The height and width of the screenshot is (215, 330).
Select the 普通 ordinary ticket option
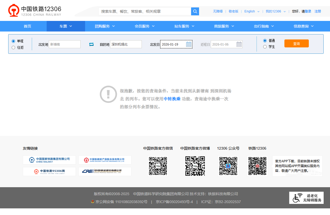click(x=265, y=41)
